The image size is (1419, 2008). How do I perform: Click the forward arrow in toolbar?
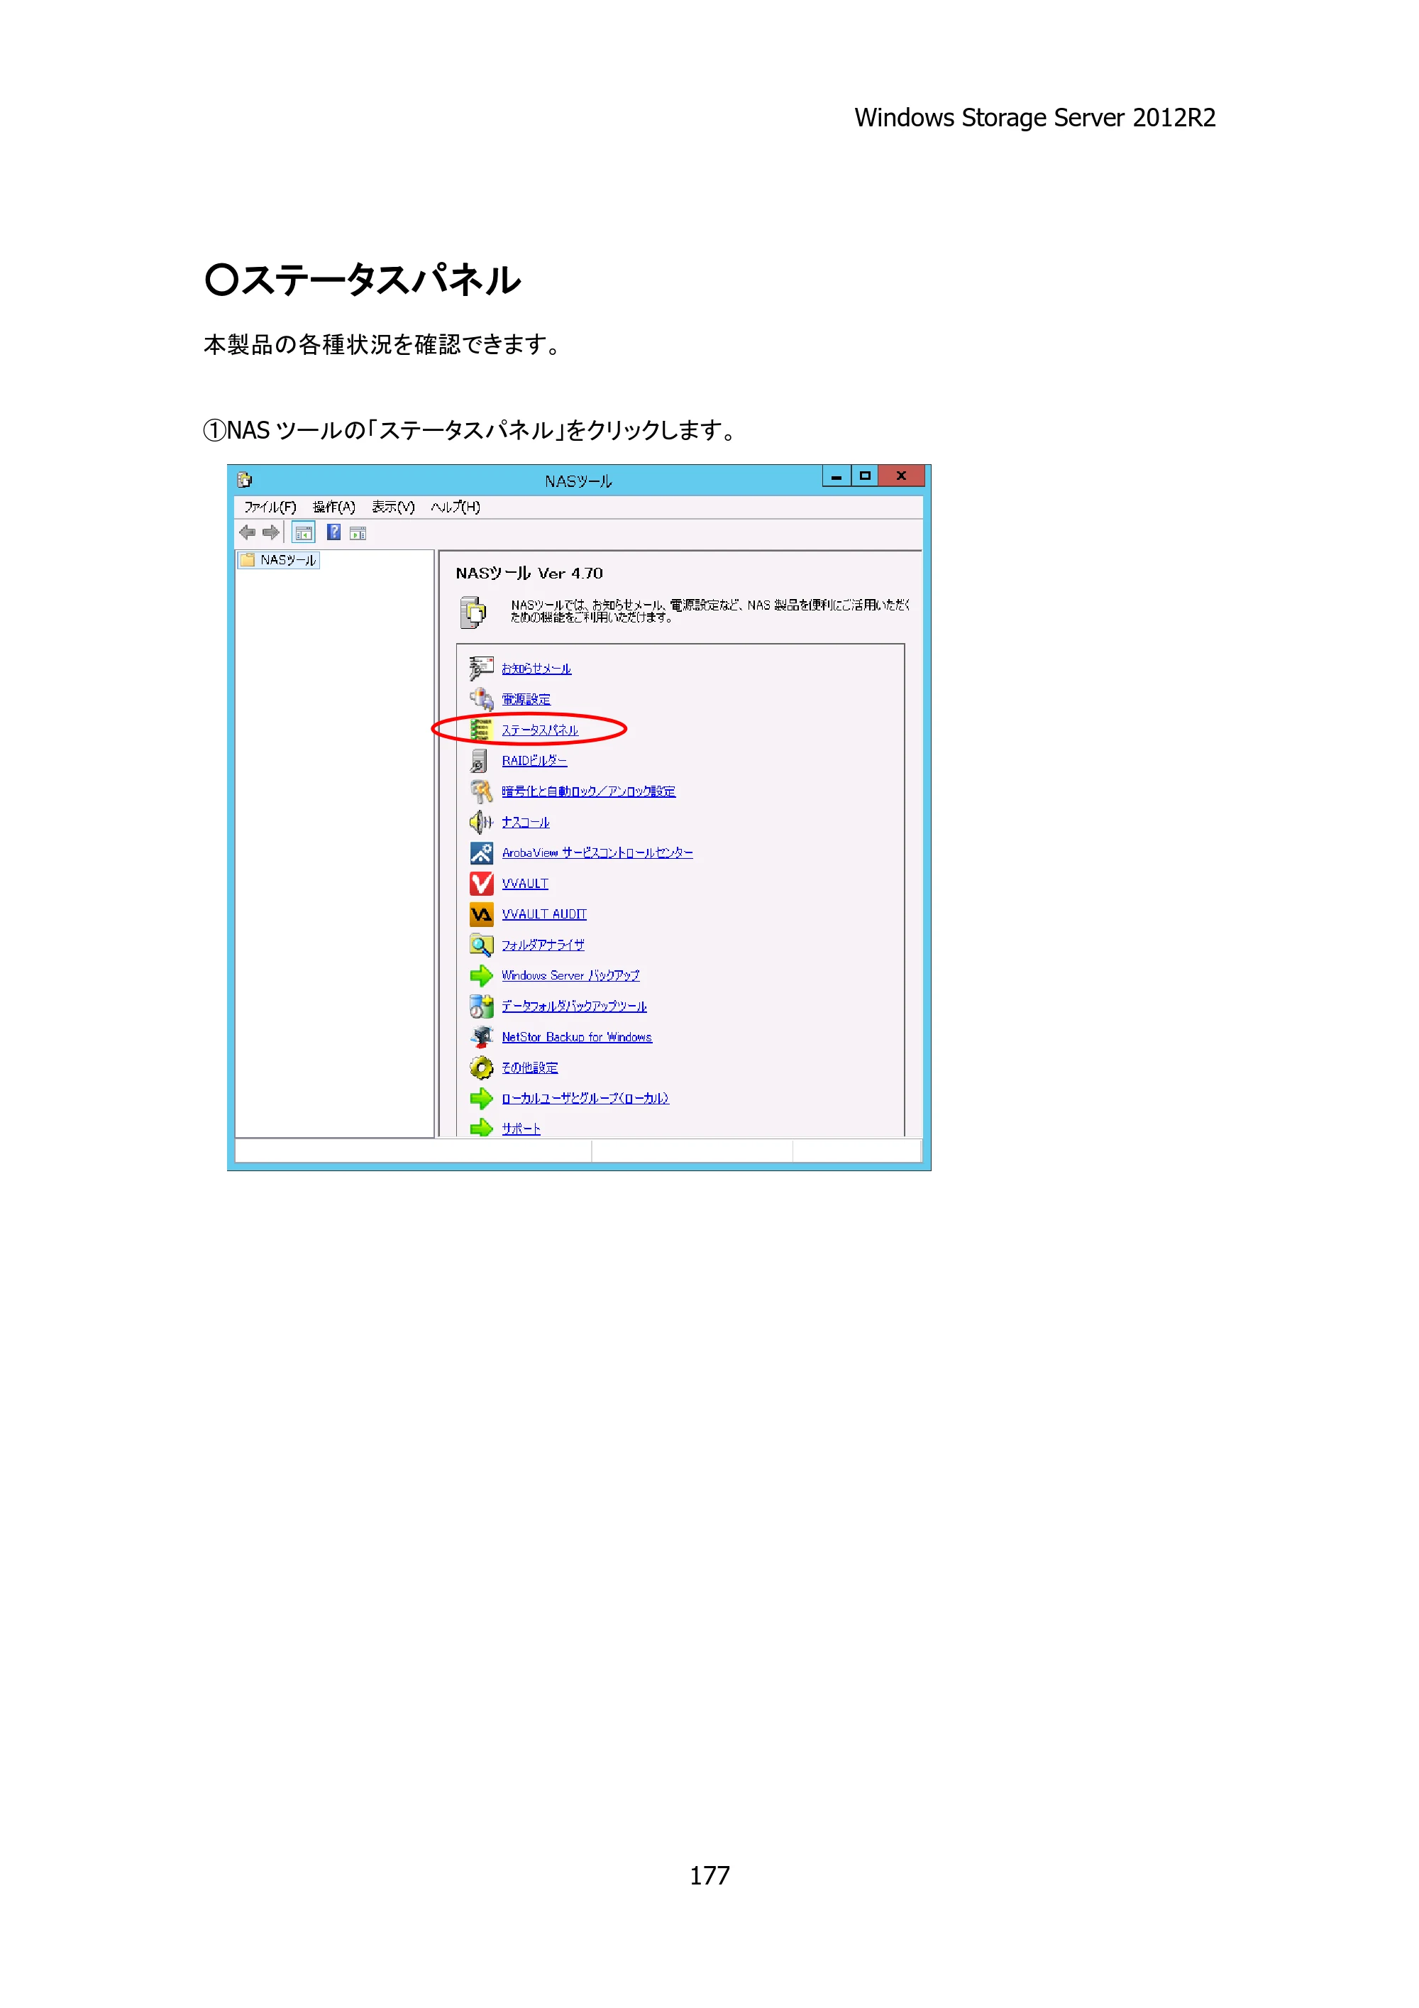[x=271, y=532]
